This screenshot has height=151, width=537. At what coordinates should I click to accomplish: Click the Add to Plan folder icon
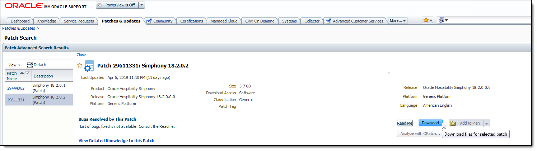(x=453, y=123)
